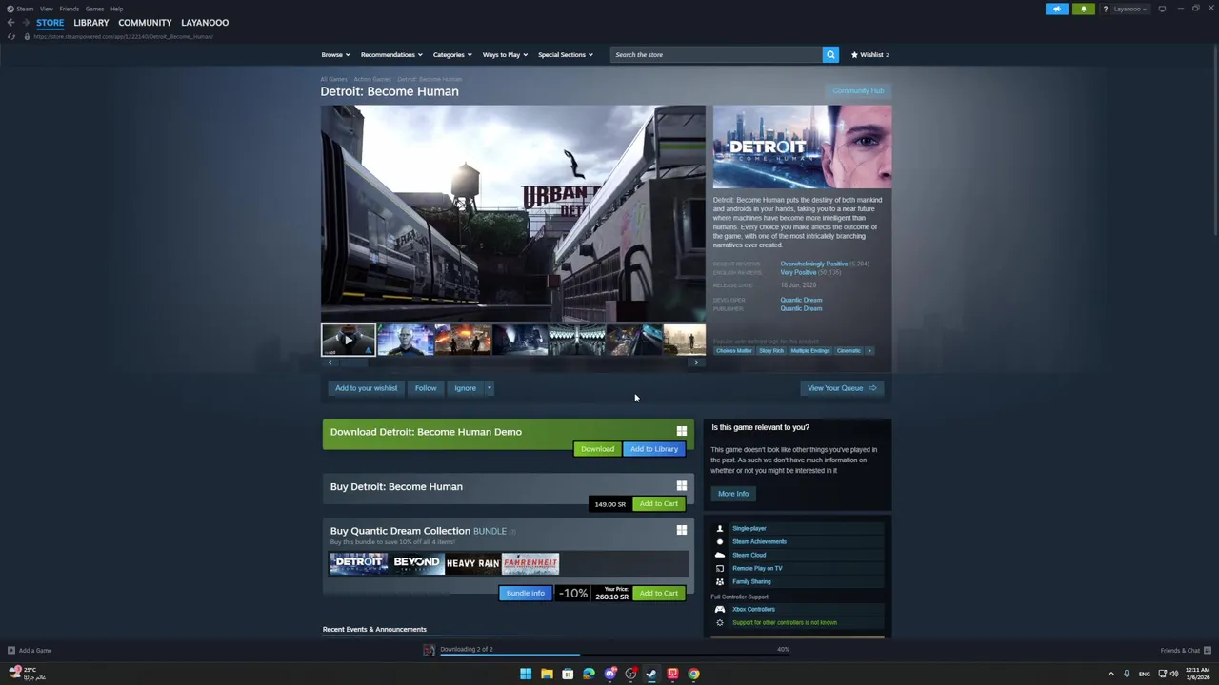Open the green notifications bell

click(x=1084, y=9)
